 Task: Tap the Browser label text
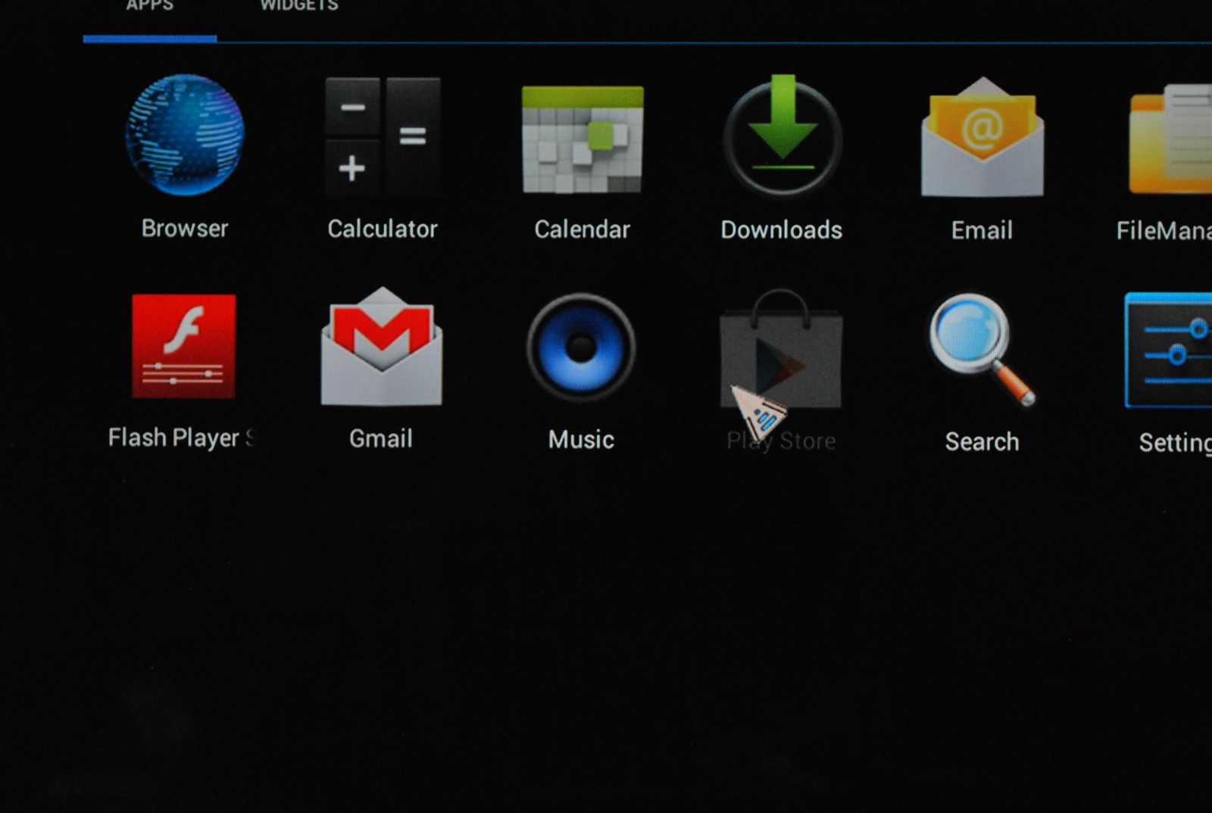[x=185, y=229]
